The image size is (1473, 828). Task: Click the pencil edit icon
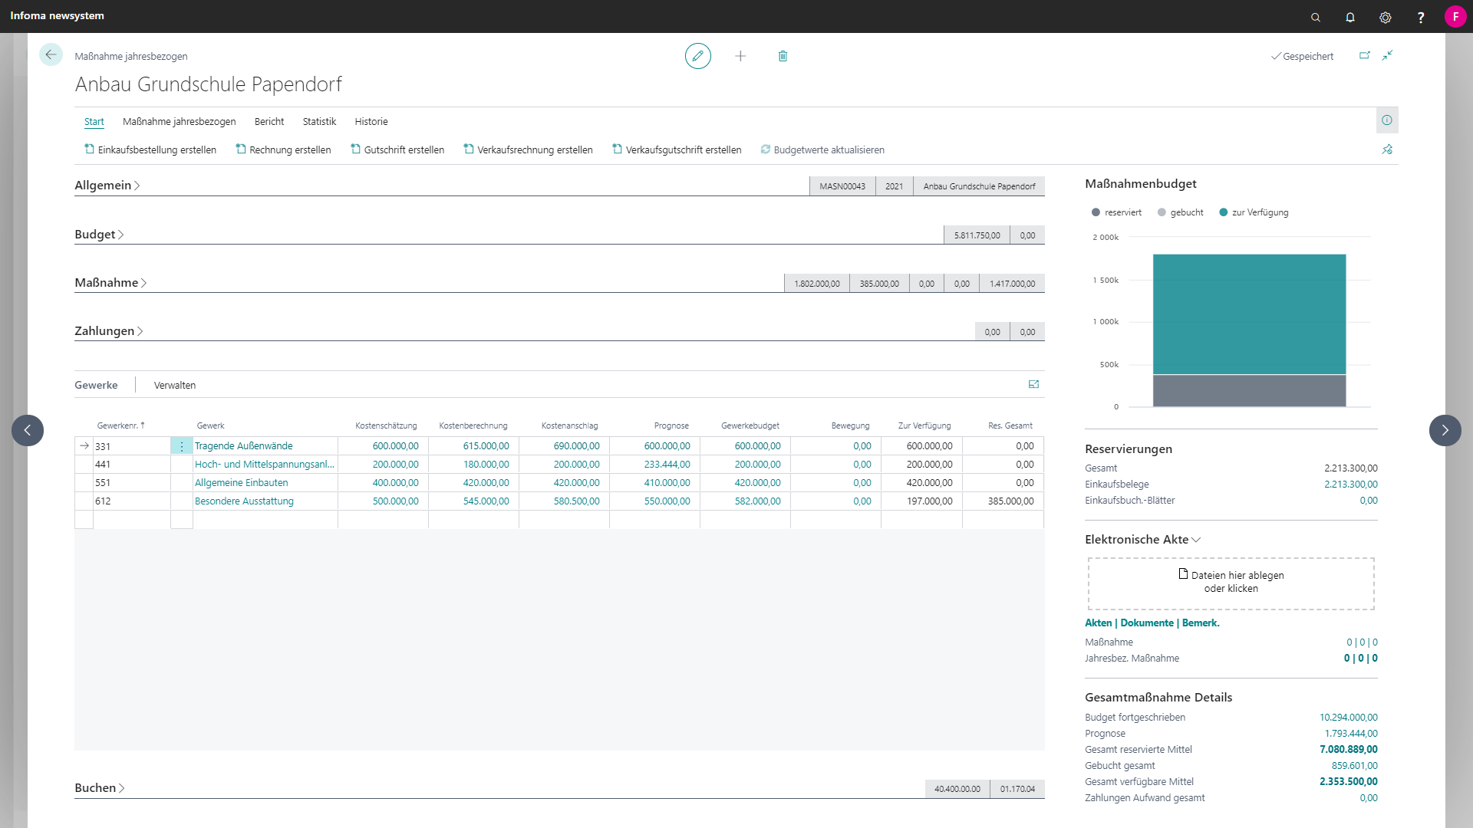click(697, 56)
